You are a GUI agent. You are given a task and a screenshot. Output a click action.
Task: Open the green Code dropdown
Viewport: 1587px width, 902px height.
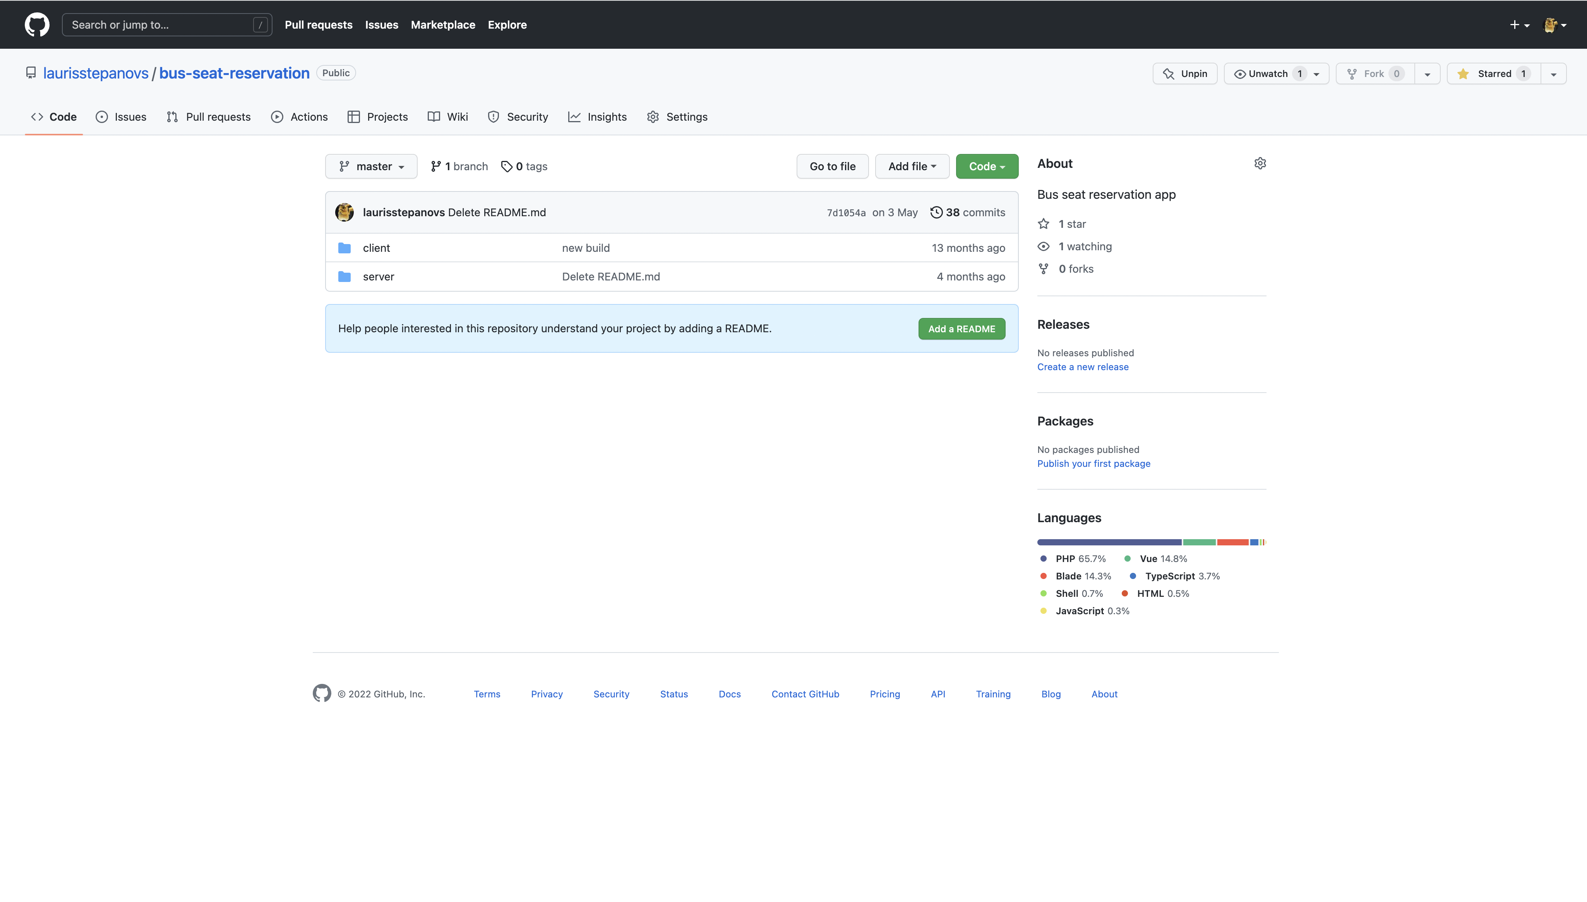tap(987, 166)
